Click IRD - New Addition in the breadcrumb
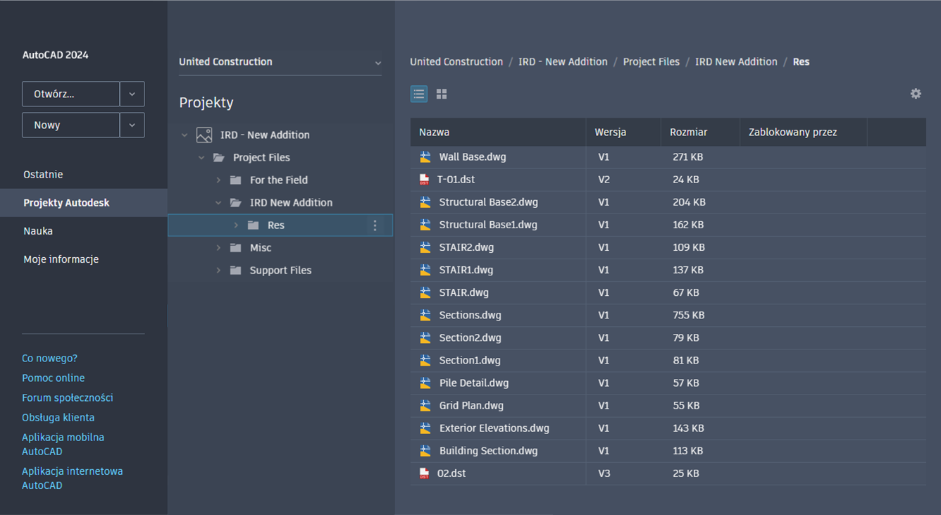Screen dimensions: 941x515 tap(563, 62)
